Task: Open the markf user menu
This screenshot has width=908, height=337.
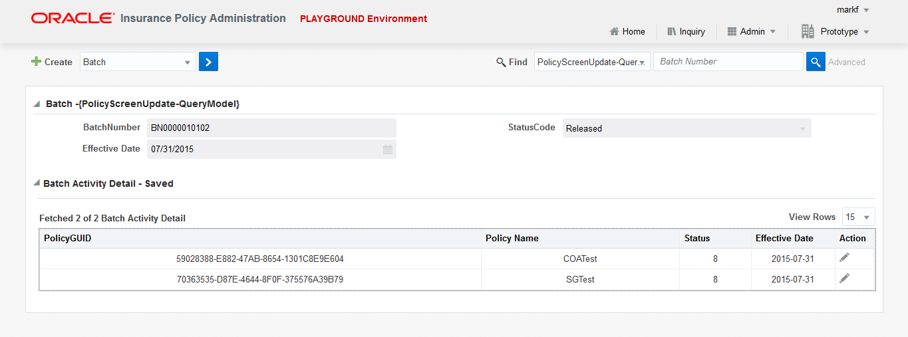Action: click(x=853, y=9)
